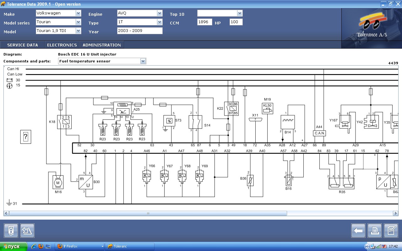Image resolution: width=402 pixels, height=251 pixels.
Task: Click the Year input field
Action: click(x=140, y=31)
